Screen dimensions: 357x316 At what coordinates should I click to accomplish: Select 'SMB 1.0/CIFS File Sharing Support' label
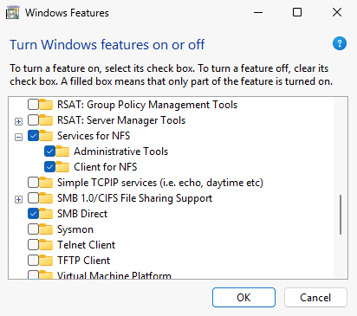point(134,198)
